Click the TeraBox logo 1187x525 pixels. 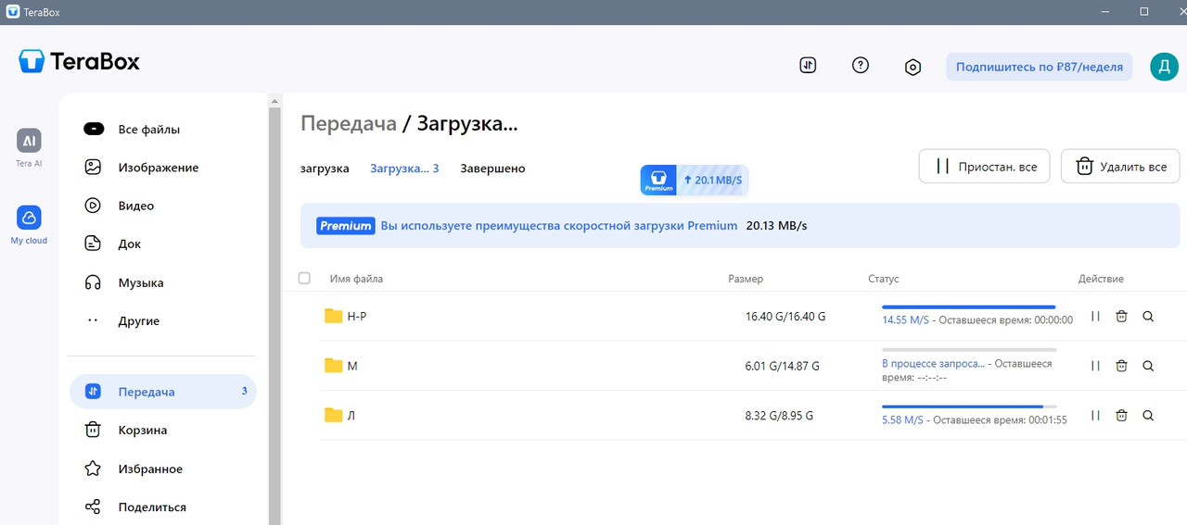pyautogui.click(x=80, y=62)
